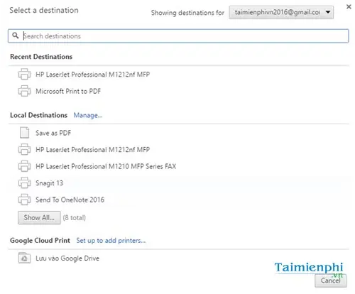
Task: Click printer icon for M1210 MFP Series FAX
Action: click(x=24, y=166)
